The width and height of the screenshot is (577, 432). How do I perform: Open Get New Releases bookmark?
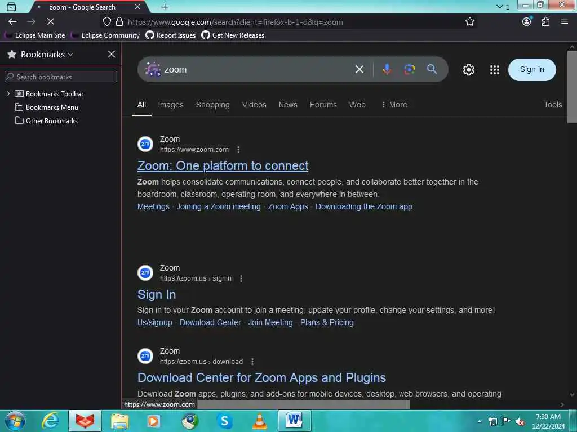point(233,35)
